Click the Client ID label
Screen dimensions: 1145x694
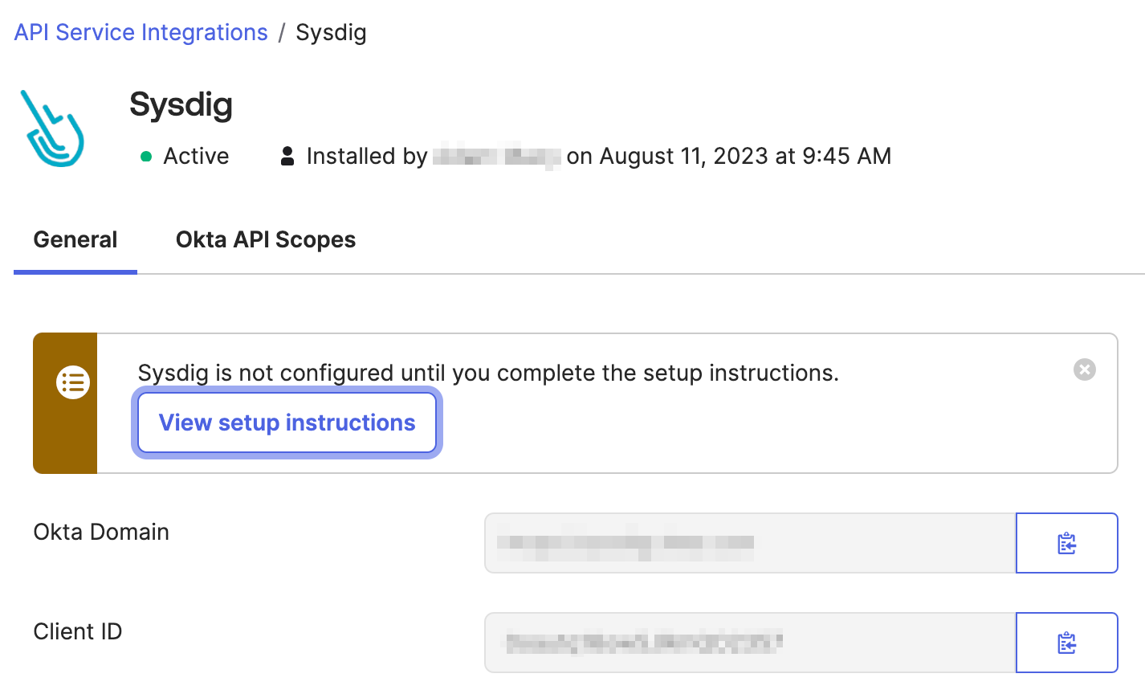(x=78, y=631)
